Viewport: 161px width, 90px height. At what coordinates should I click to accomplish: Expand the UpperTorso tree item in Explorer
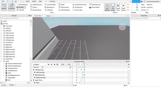1,59
